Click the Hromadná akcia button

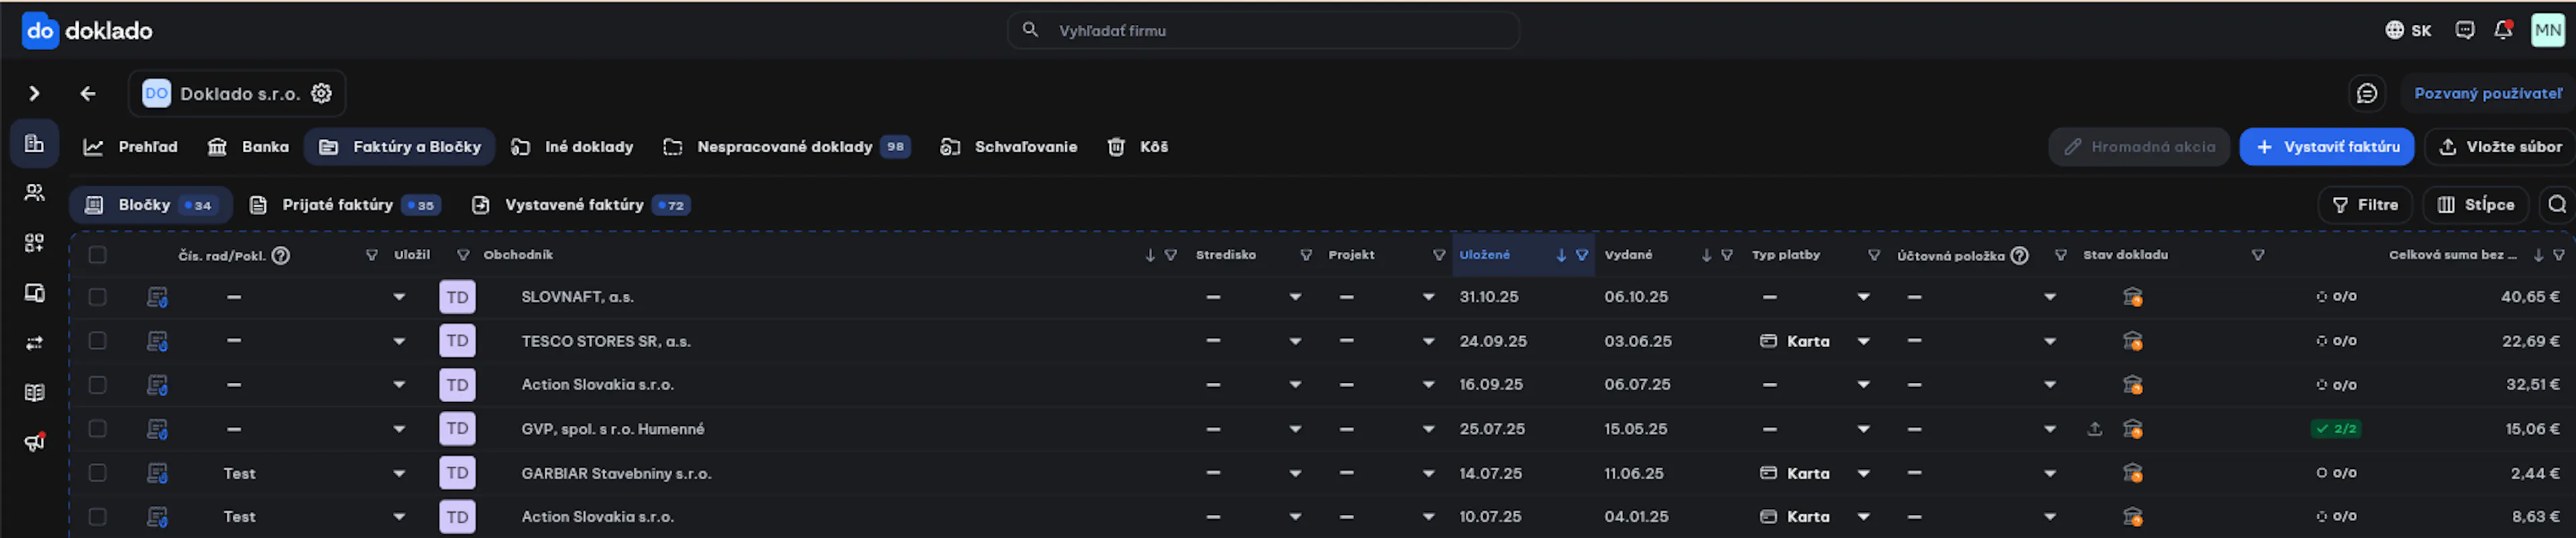click(2138, 147)
